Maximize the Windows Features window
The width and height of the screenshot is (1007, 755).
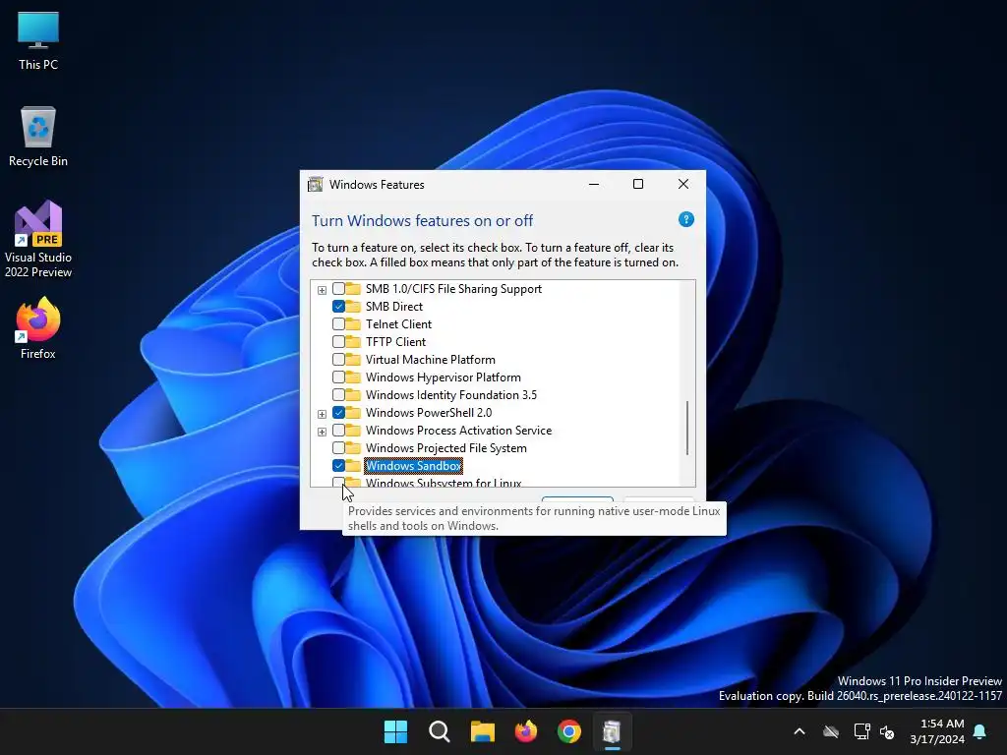[x=638, y=184]
